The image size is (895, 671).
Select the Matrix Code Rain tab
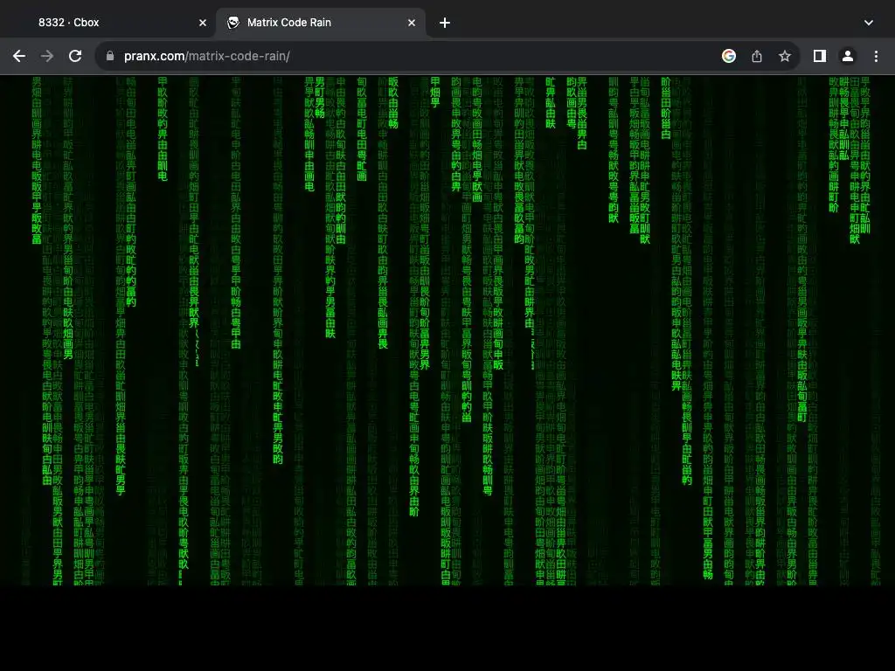tap(320, 23)
